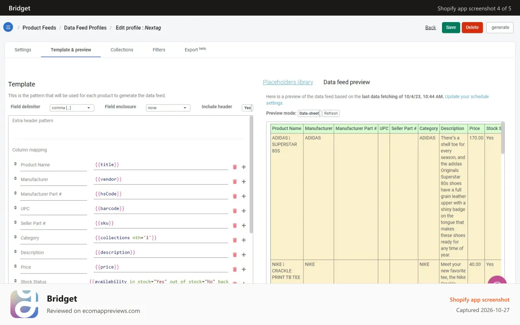520x325 pixels.
Task: Grab the reorder handle for Seller Part #
Action: coord(16,223)
